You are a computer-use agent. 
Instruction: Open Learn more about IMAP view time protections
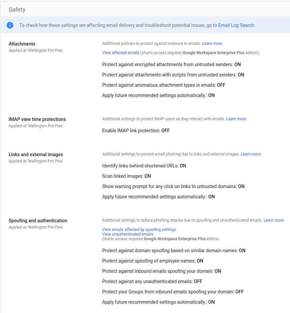[236, 119]
